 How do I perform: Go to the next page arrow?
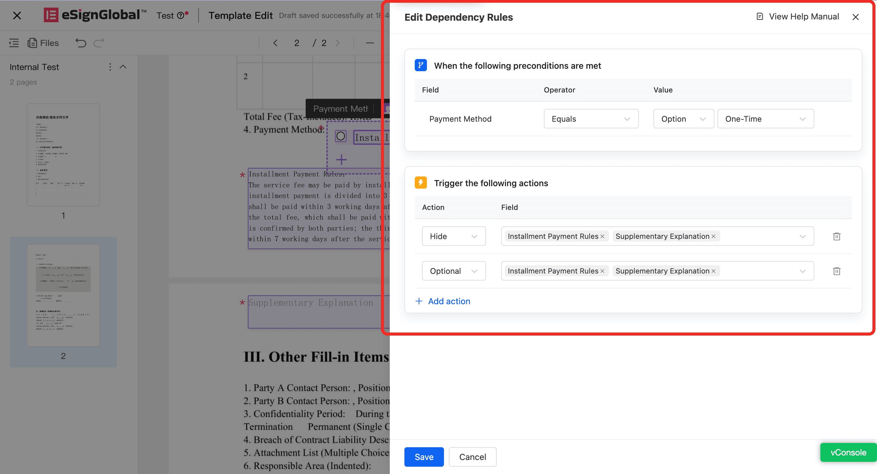[338, 43]
